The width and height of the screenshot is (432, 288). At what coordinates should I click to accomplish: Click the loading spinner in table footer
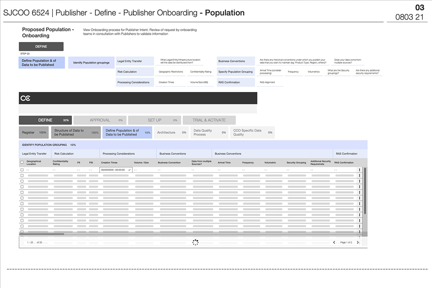point(195,242)
